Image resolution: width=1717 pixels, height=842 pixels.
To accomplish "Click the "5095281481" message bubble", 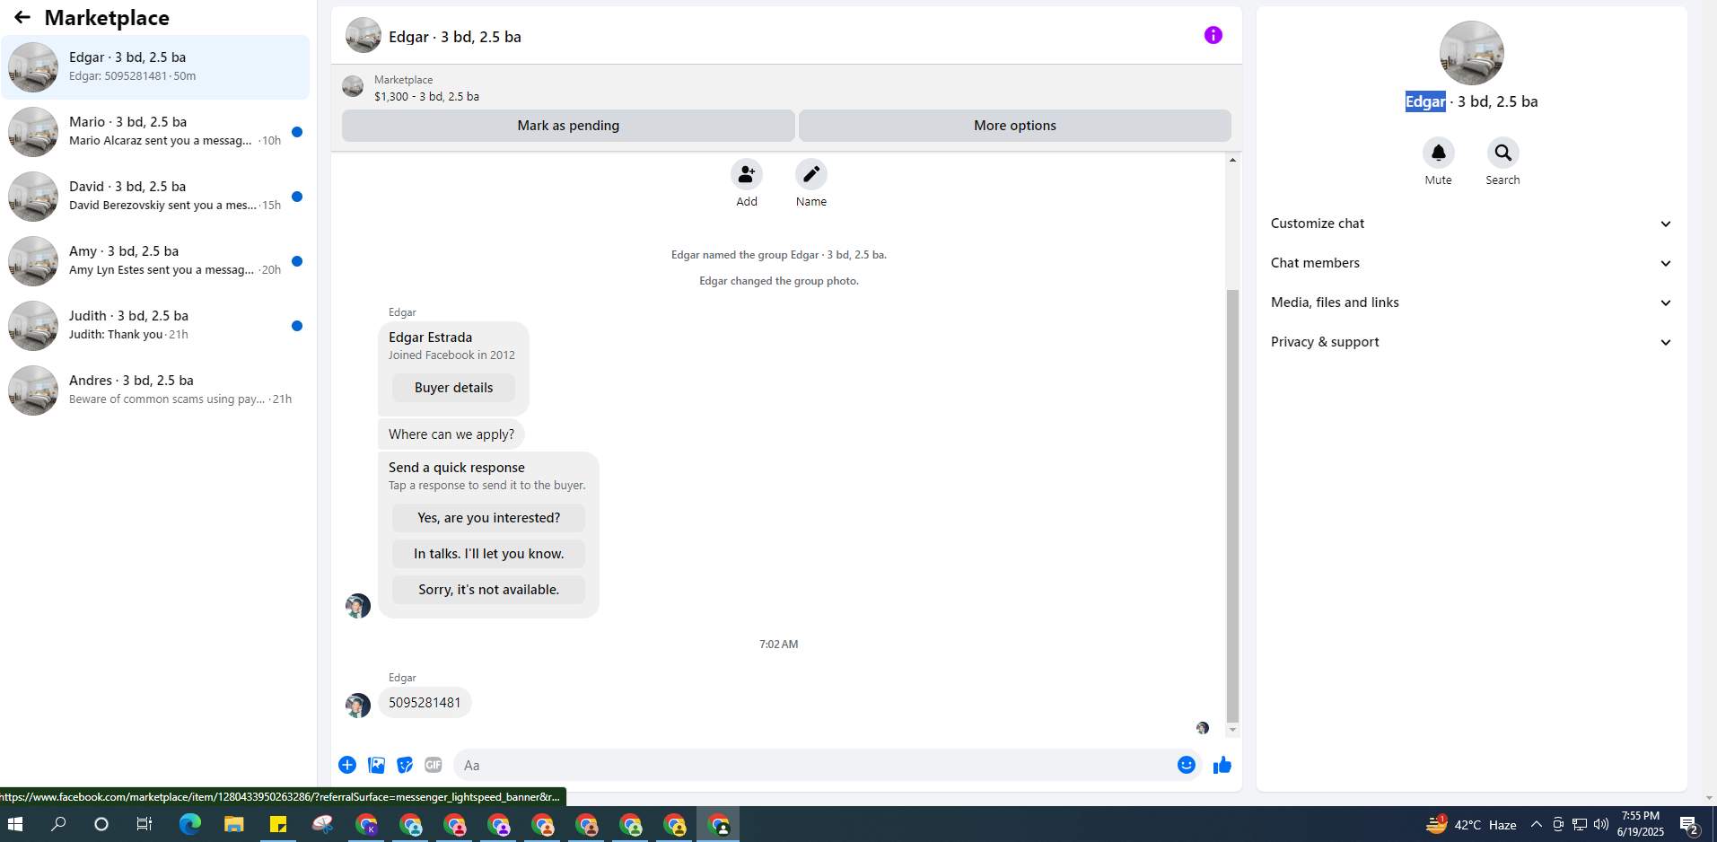I will [x=425, y=703].
